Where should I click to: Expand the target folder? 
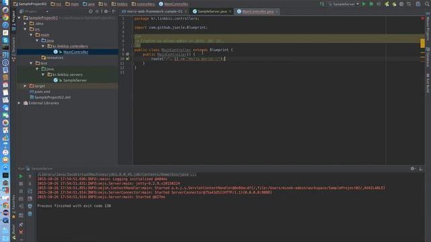[x=26, y=86]
